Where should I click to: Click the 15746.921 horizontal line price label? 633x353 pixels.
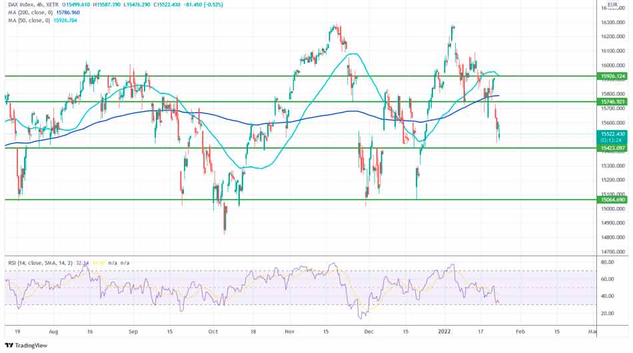coord(613,102)
